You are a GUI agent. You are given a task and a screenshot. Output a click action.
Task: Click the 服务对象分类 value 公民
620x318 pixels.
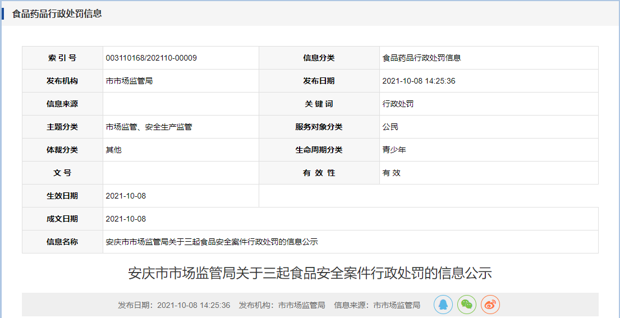pyautogui.click(x=391, y=127)
